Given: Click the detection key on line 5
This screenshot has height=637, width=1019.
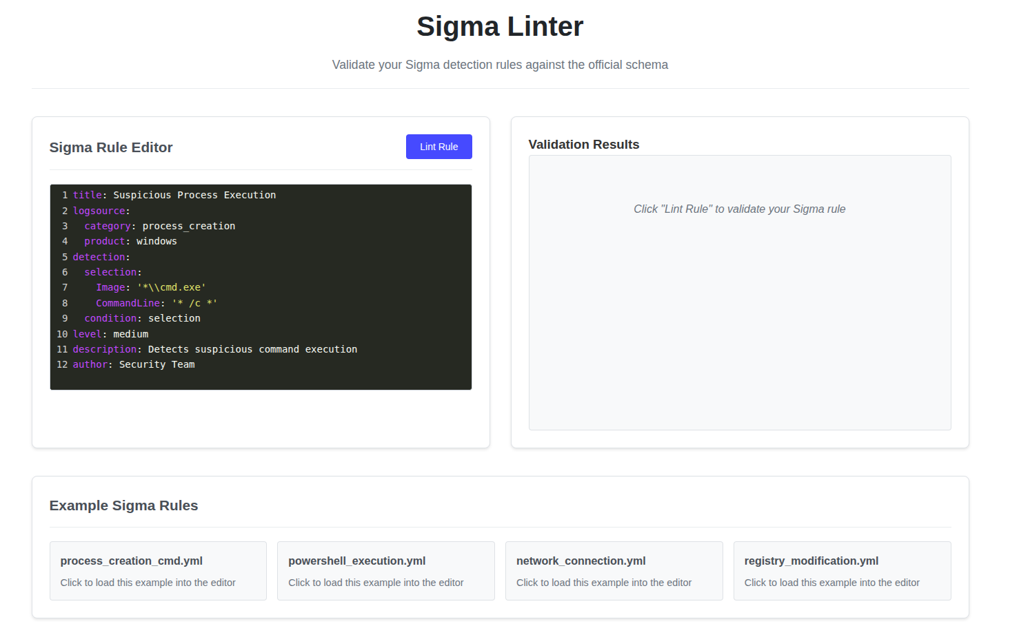Looking at the screenshot, I should coord(99,258).
